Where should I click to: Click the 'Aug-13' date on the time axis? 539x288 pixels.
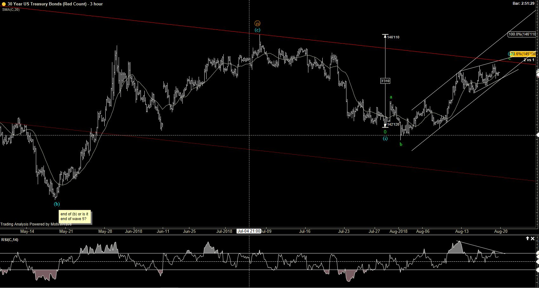[x=462, y=231]
